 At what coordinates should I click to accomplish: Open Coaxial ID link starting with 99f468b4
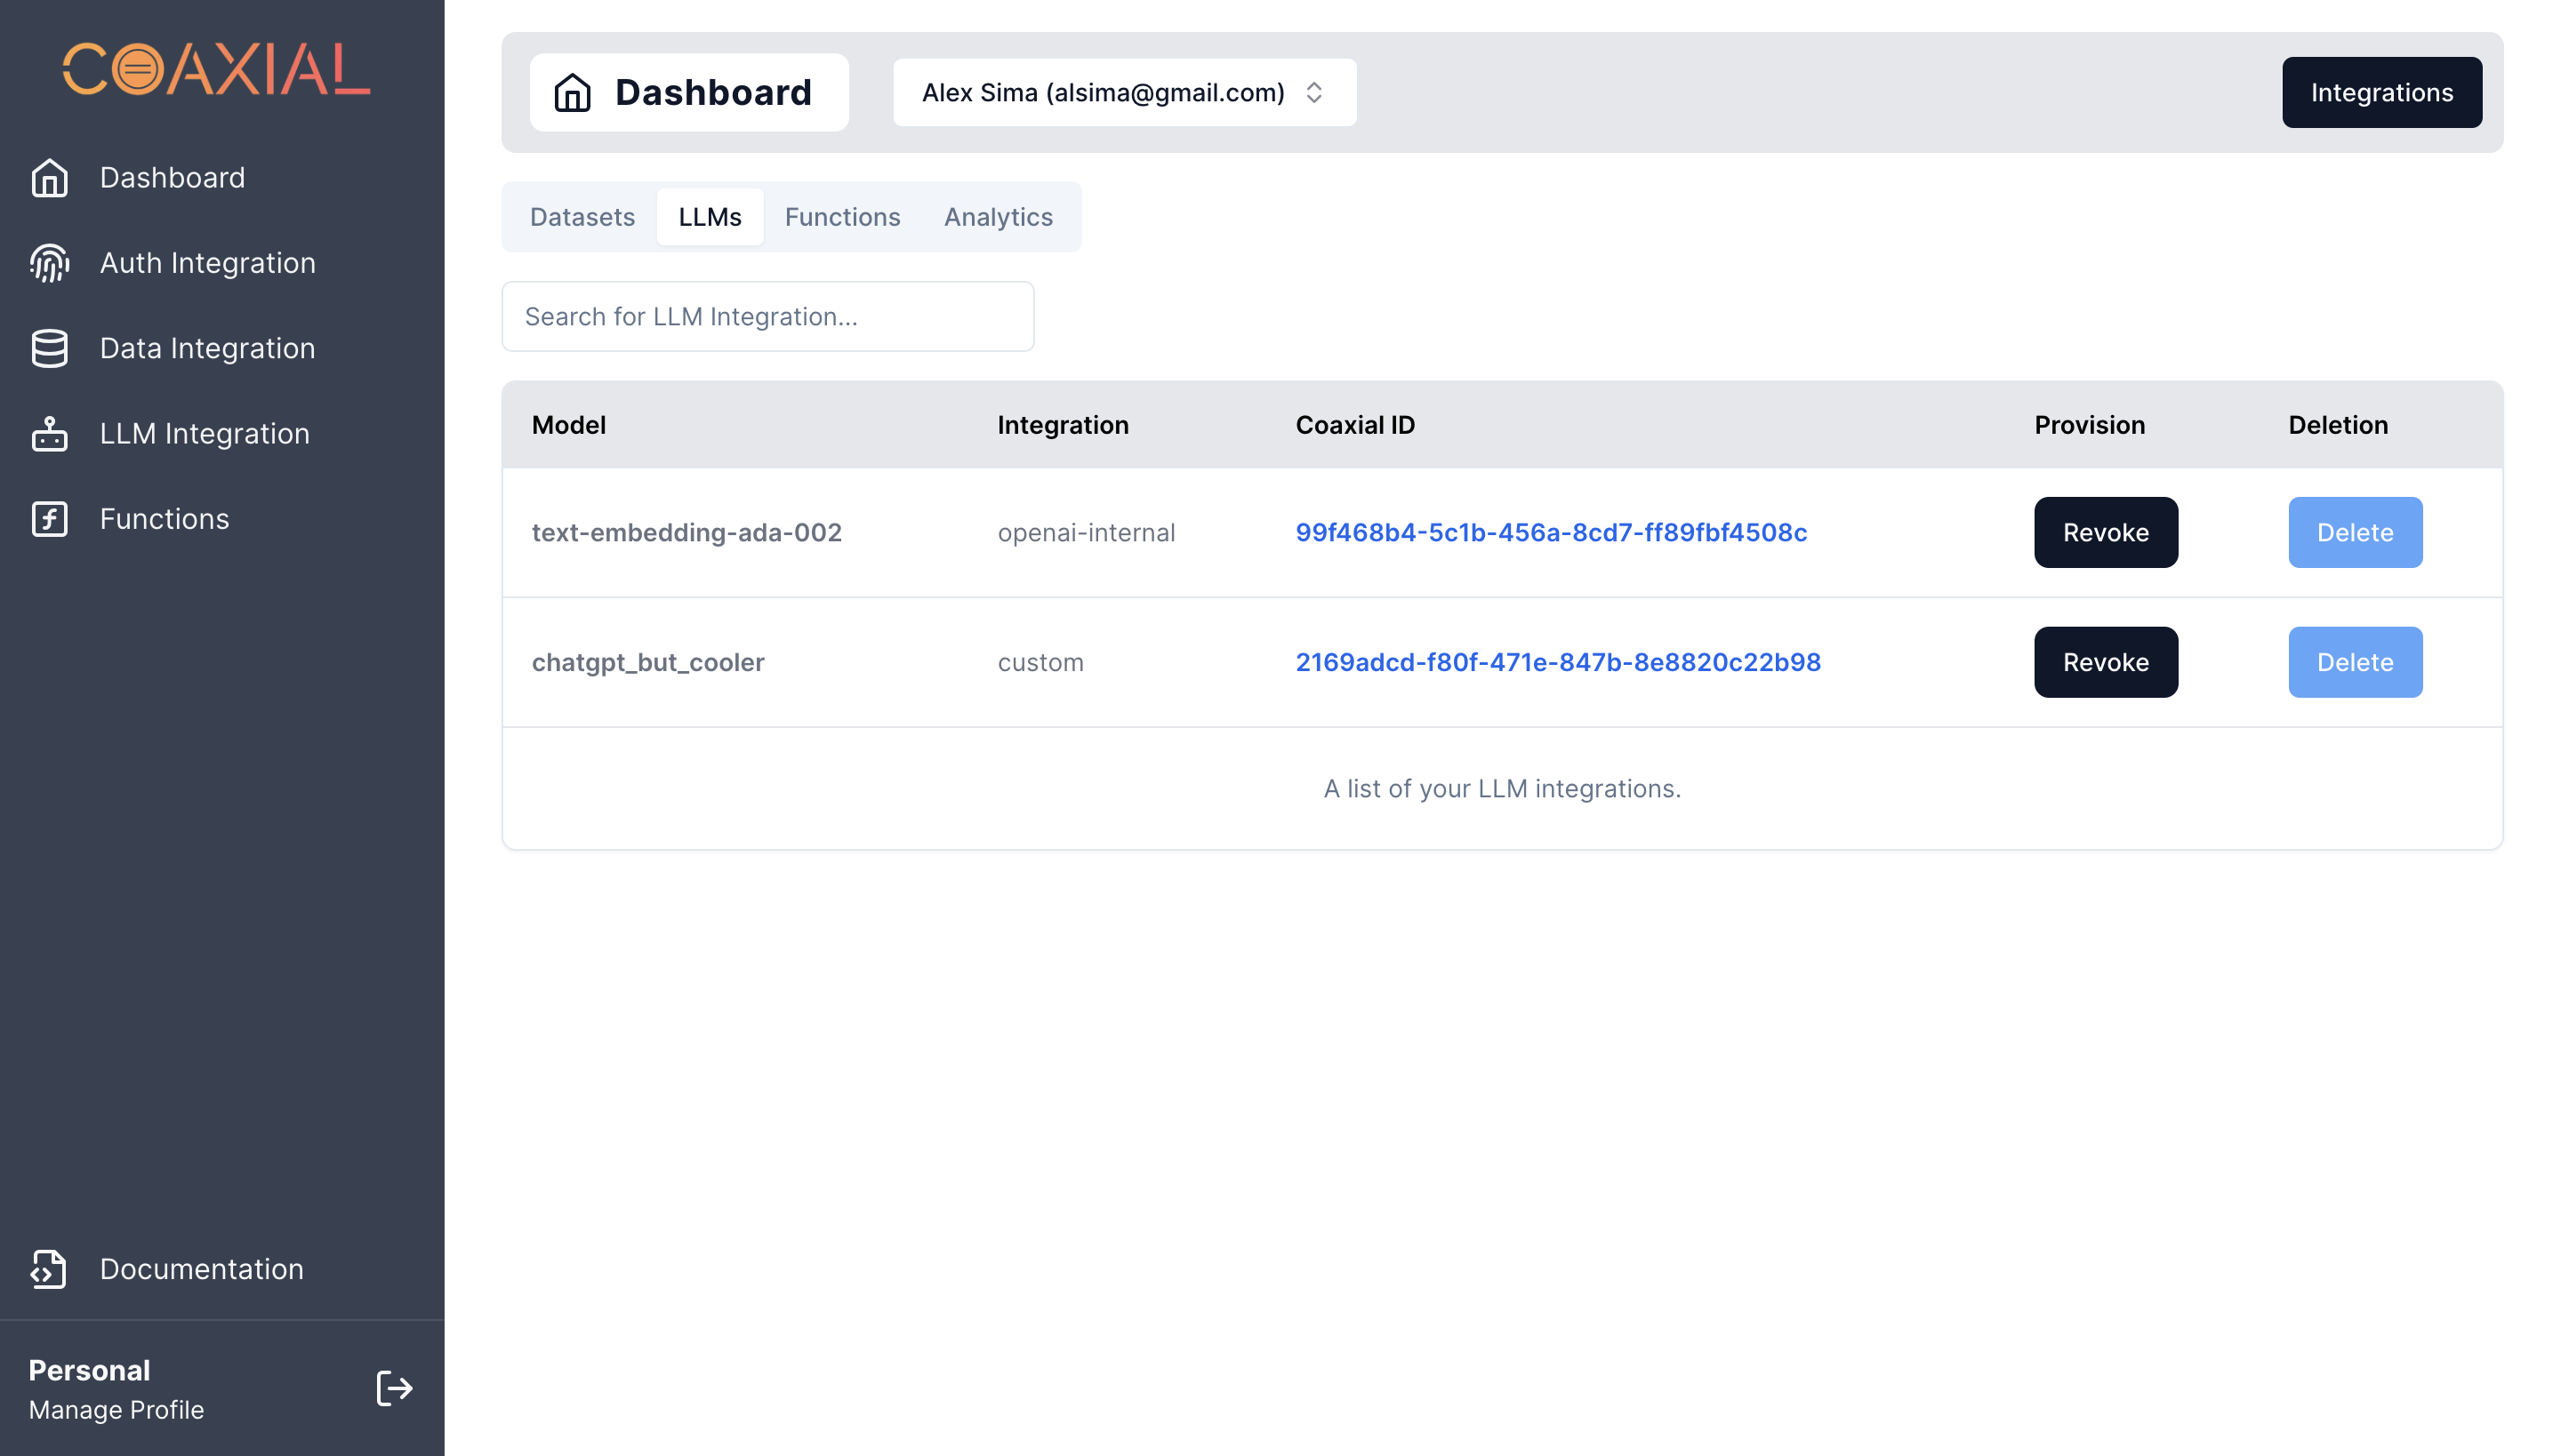point(1551,532)
